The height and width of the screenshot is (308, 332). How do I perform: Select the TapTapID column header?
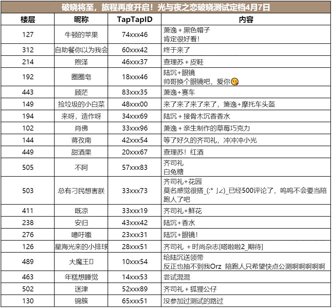pyautogui.click(x=135, y=19)
